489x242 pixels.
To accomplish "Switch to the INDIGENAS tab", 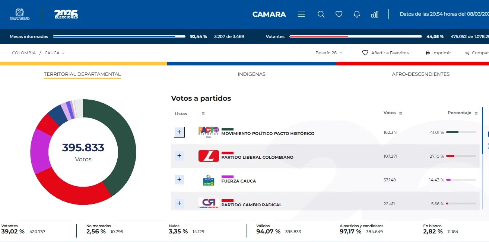I will (251, 74).
